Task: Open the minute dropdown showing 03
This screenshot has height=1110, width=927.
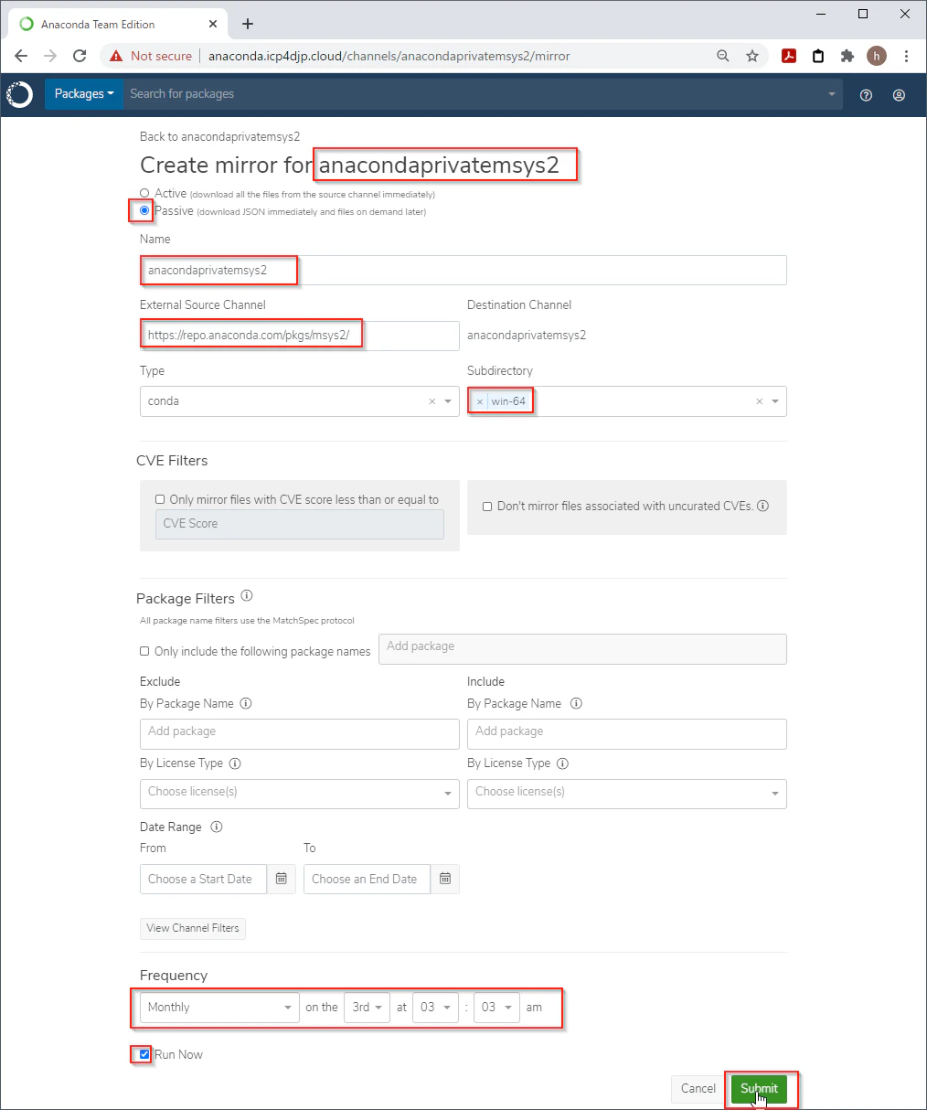Action: coord(496,1007)
